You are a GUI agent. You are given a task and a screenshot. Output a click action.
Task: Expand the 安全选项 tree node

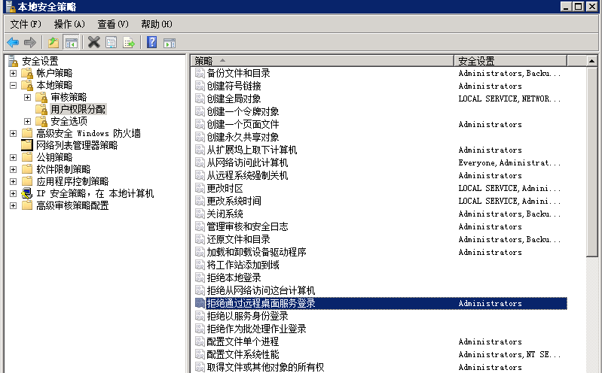27,121
